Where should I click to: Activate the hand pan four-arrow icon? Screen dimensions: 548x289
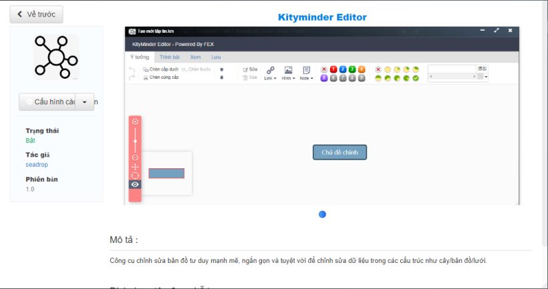tap(135, 167)
